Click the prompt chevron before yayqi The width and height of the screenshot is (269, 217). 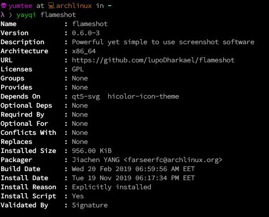point(10,15)
